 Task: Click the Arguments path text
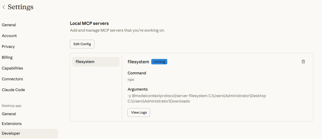click(197, 98)
